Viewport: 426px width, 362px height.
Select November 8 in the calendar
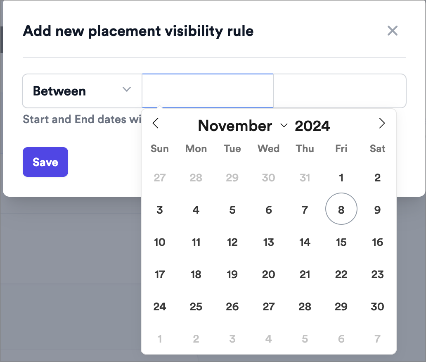pos(341,210)
